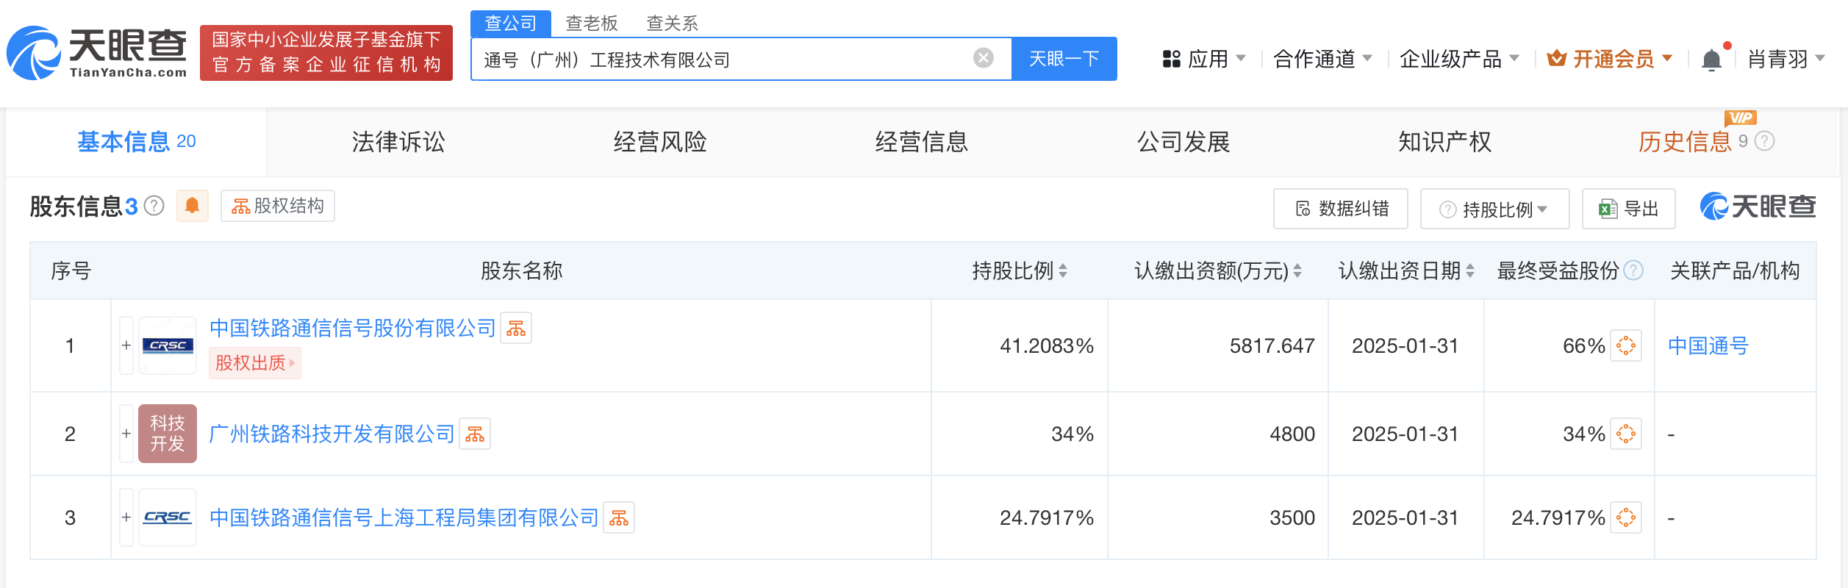This screenshot has height=588, width=1848.
Task: Sort by 认缴出资额 column arrows
Action: (1297, 270)
